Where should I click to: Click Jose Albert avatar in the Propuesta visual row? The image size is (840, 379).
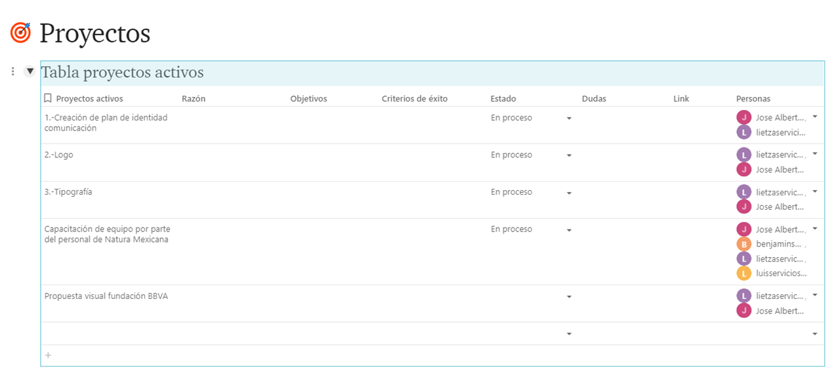click(x=744, y=311)
